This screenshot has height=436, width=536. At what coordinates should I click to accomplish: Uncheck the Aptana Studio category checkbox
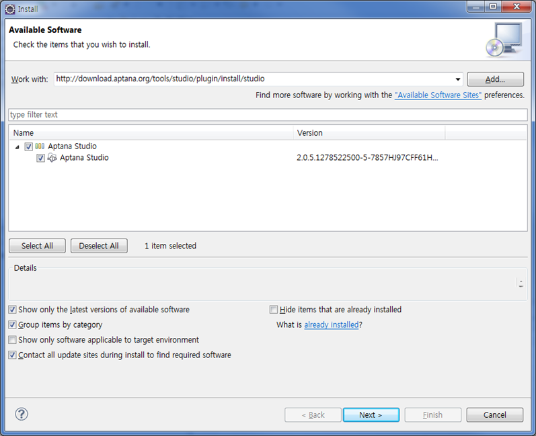pos(29,146)
